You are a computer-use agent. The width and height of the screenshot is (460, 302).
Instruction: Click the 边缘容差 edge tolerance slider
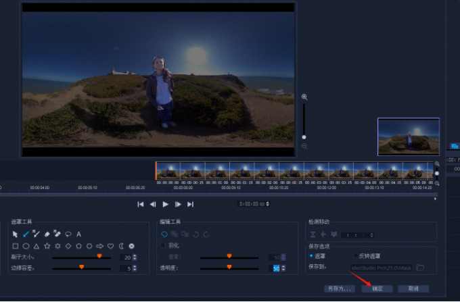[x=82, y=268]
